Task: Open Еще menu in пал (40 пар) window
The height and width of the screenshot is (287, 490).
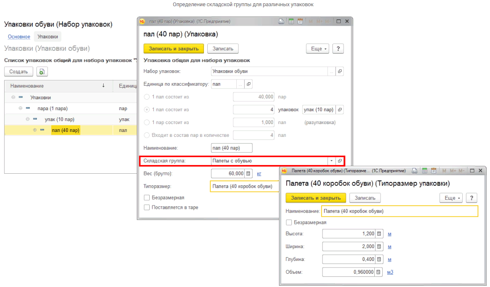Action: (x=318, y=49)
